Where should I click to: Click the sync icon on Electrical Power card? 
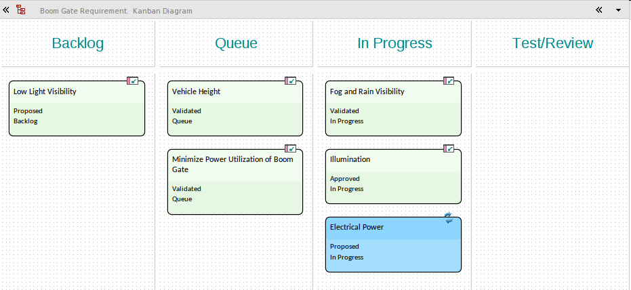449,217
